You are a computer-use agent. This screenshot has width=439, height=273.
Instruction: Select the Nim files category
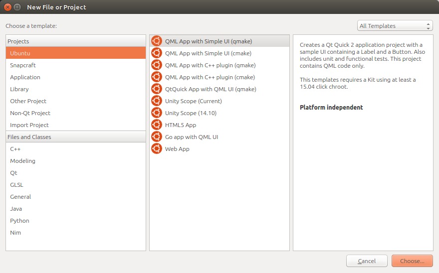(x=76, y=233)
